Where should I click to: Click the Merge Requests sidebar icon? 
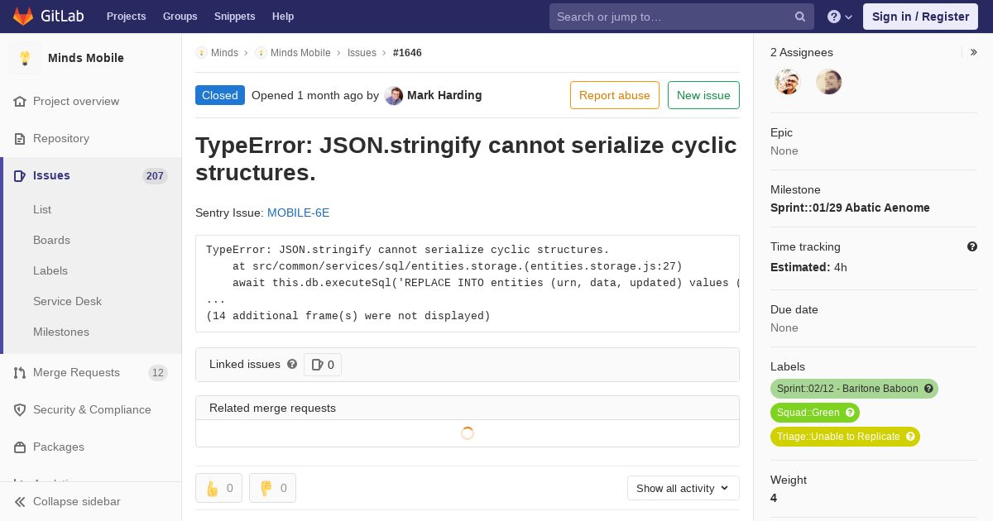[x=20, y=372]
